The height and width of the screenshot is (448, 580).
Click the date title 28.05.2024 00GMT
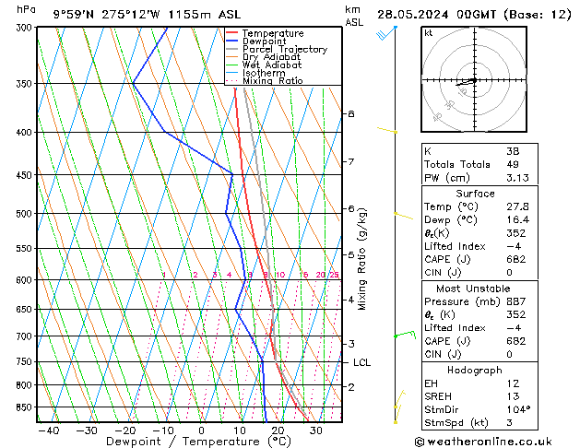click(470, 14)
